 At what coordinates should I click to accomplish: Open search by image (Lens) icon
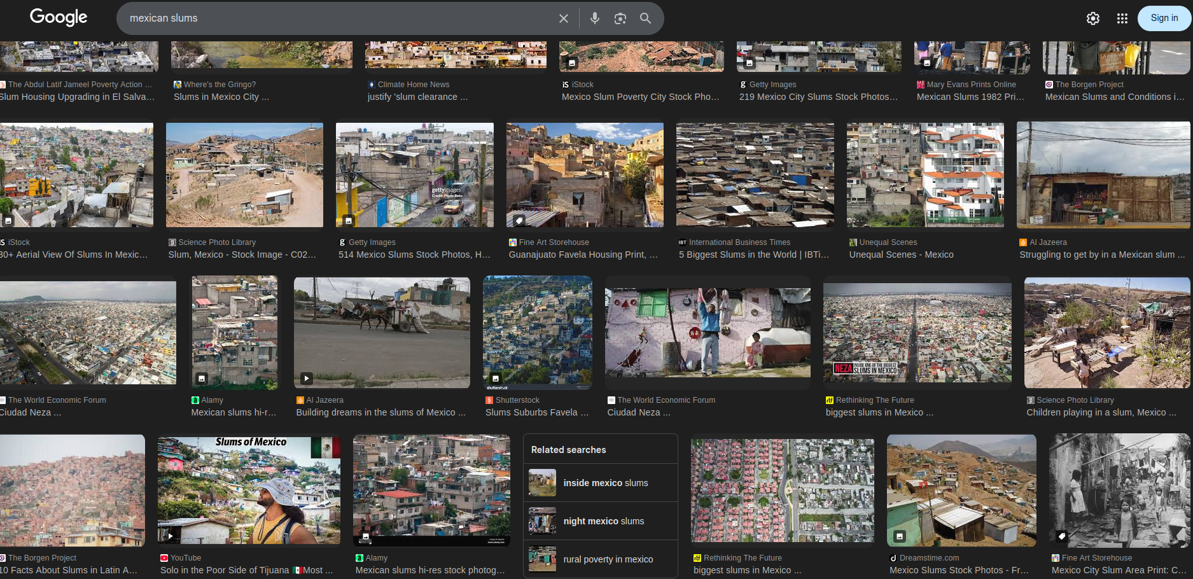620,18
